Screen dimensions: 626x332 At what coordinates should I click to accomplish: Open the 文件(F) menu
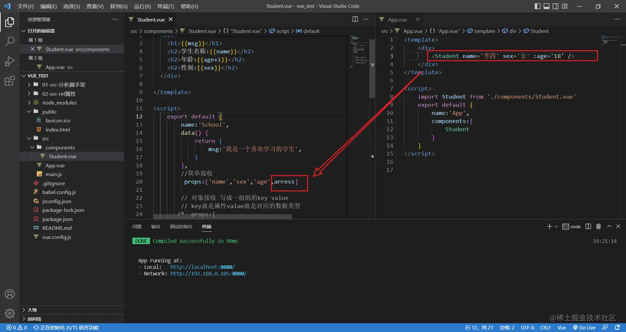pyautogui.click(x=26, y=6)
